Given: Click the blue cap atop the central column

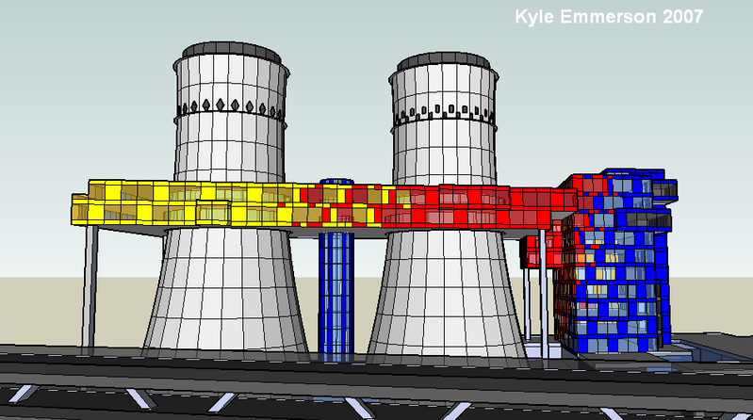Looking at the screenshot, I should (x=336, y=184).
